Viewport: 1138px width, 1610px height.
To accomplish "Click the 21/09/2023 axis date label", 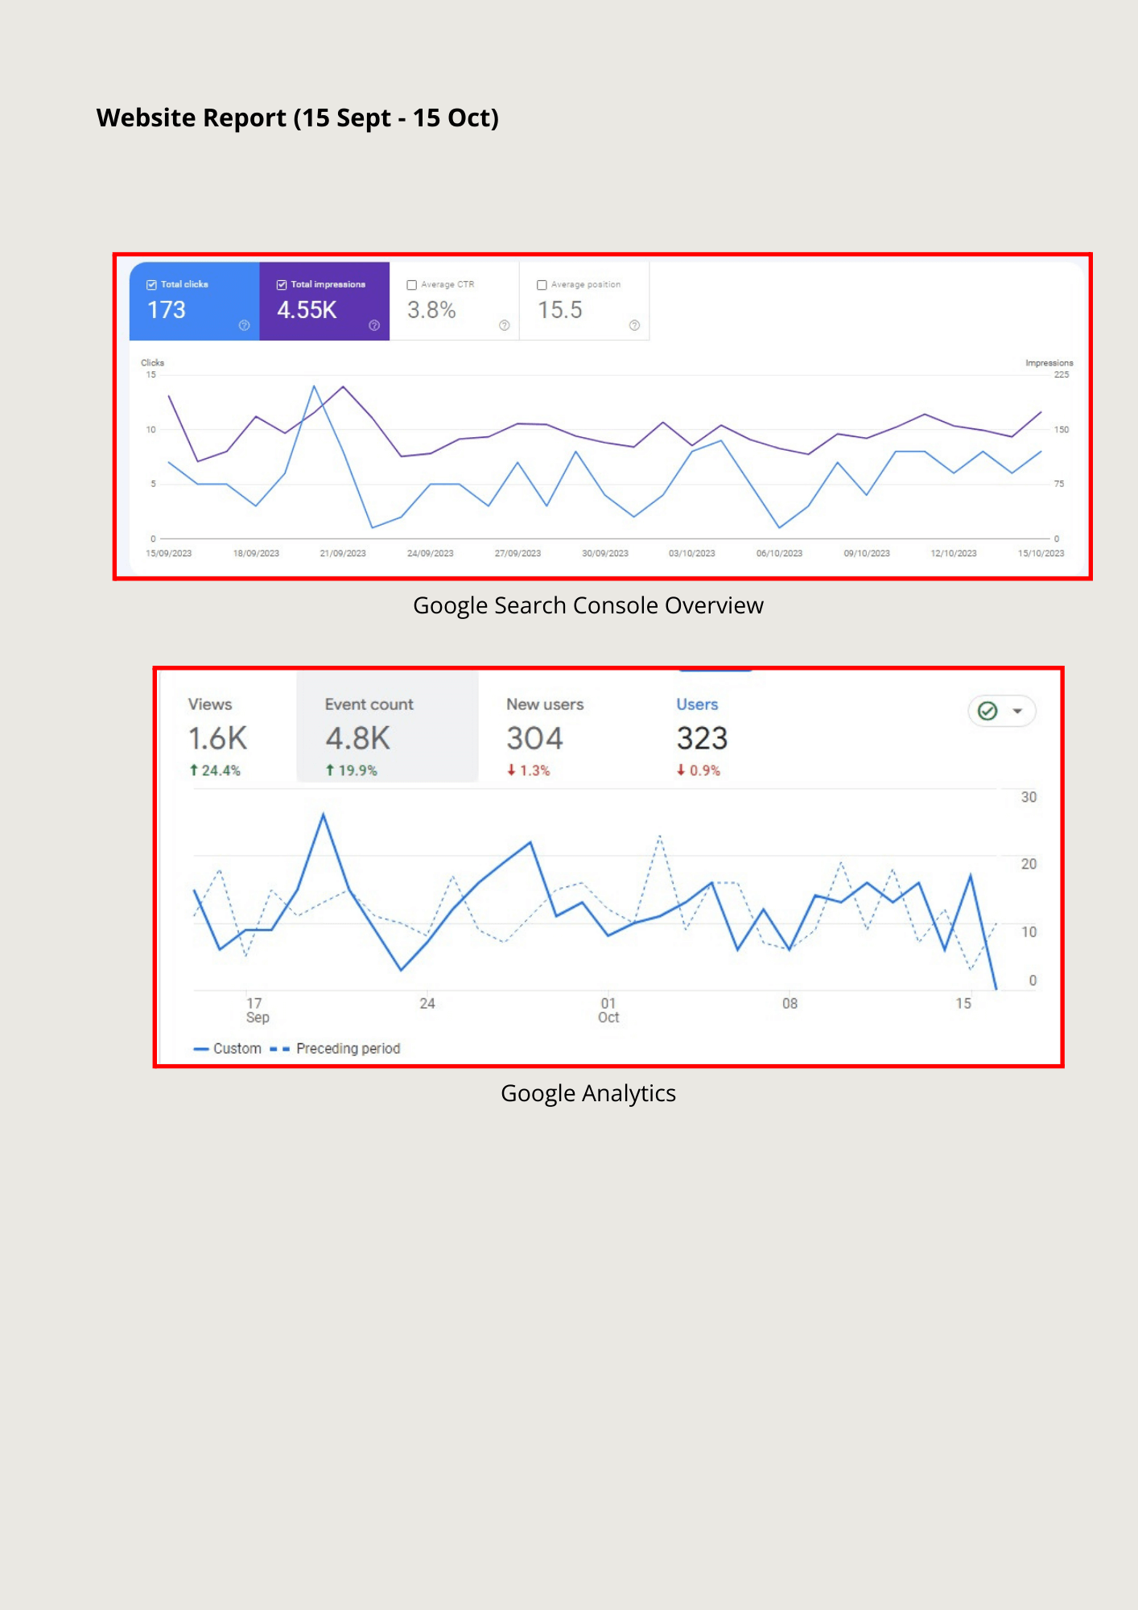I will coord(343,553).
